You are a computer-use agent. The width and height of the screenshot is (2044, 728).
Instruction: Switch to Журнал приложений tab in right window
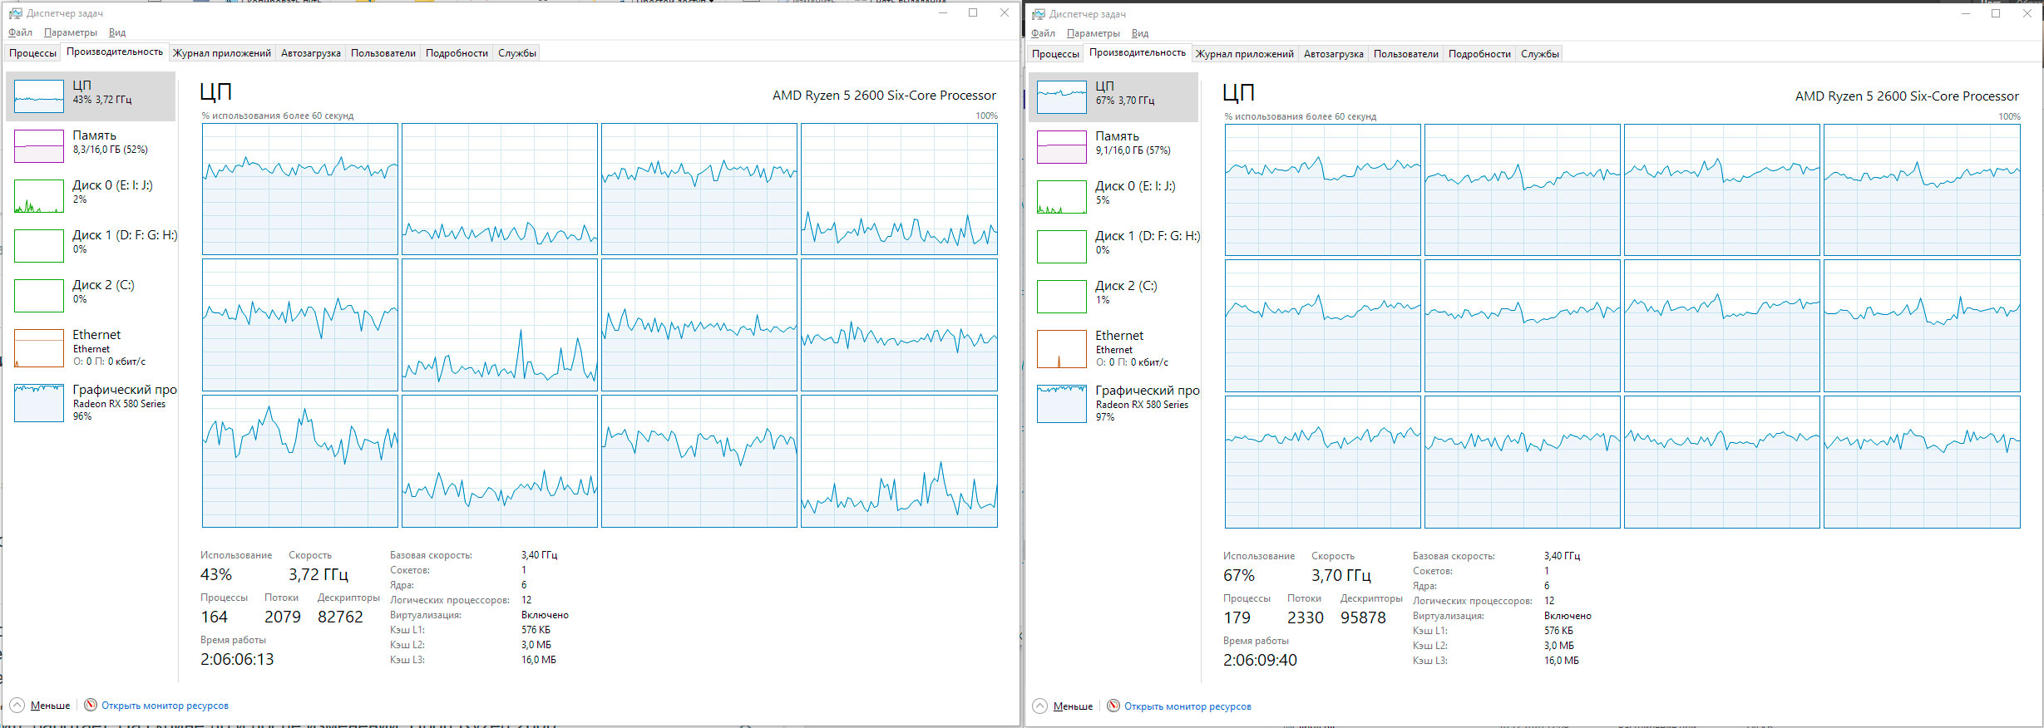1245,54
